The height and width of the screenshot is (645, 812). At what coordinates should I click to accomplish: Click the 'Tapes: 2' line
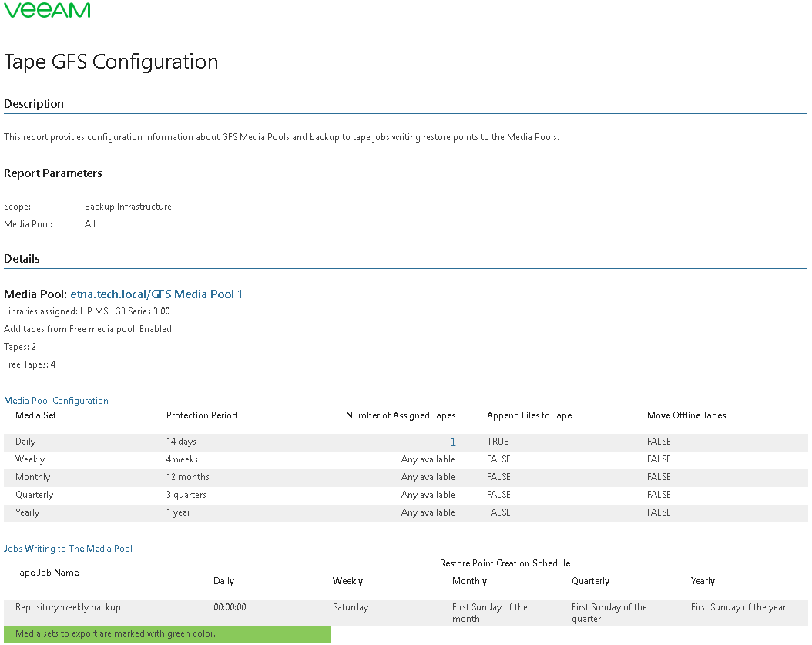coord(20,347)
